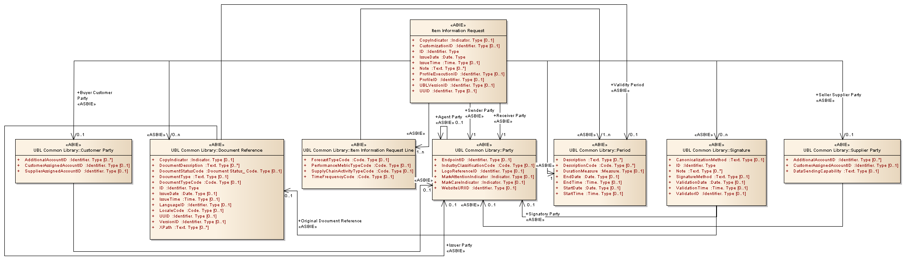Click the UBL Common Library::Period class title
The width and height of the screenshot is (905, 260).
click(x=599, y=150)
